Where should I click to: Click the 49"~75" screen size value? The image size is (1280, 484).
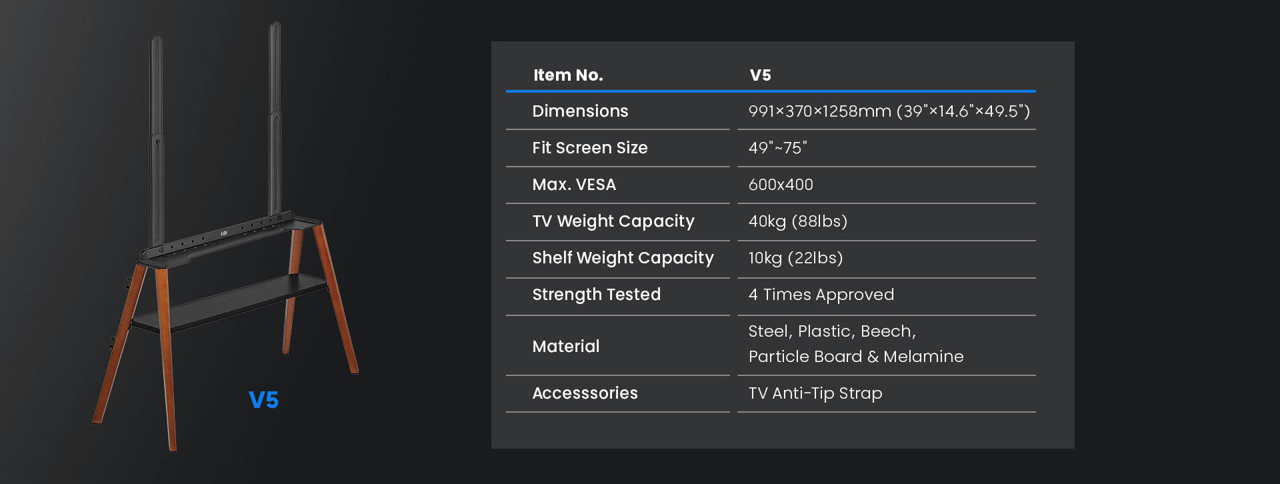(777, 148)
